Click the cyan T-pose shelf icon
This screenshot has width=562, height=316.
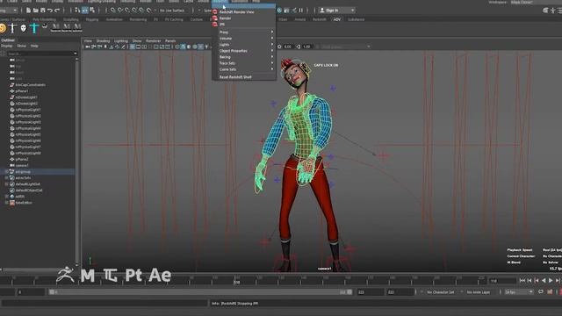point(34,28)
